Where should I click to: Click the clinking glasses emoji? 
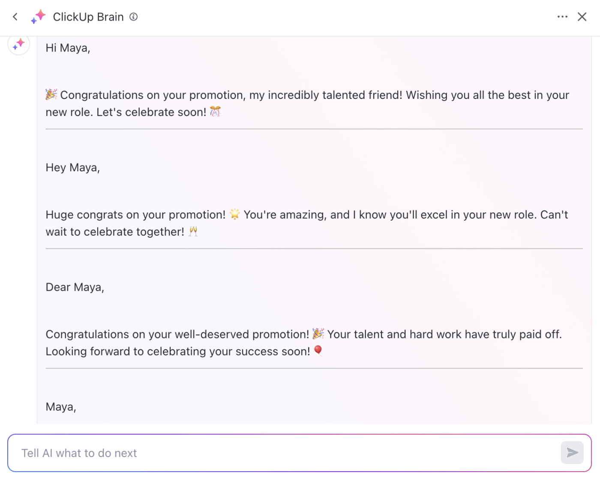[193, 231]
